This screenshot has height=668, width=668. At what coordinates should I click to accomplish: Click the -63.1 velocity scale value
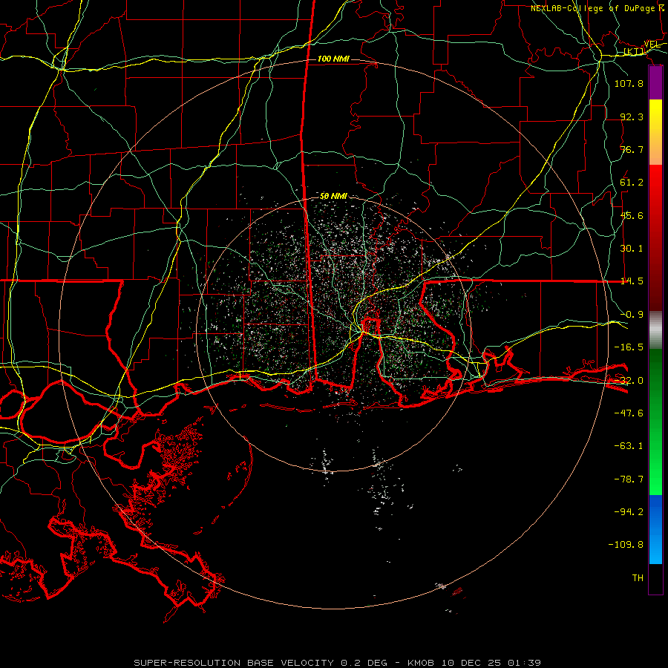click(629, 446)
